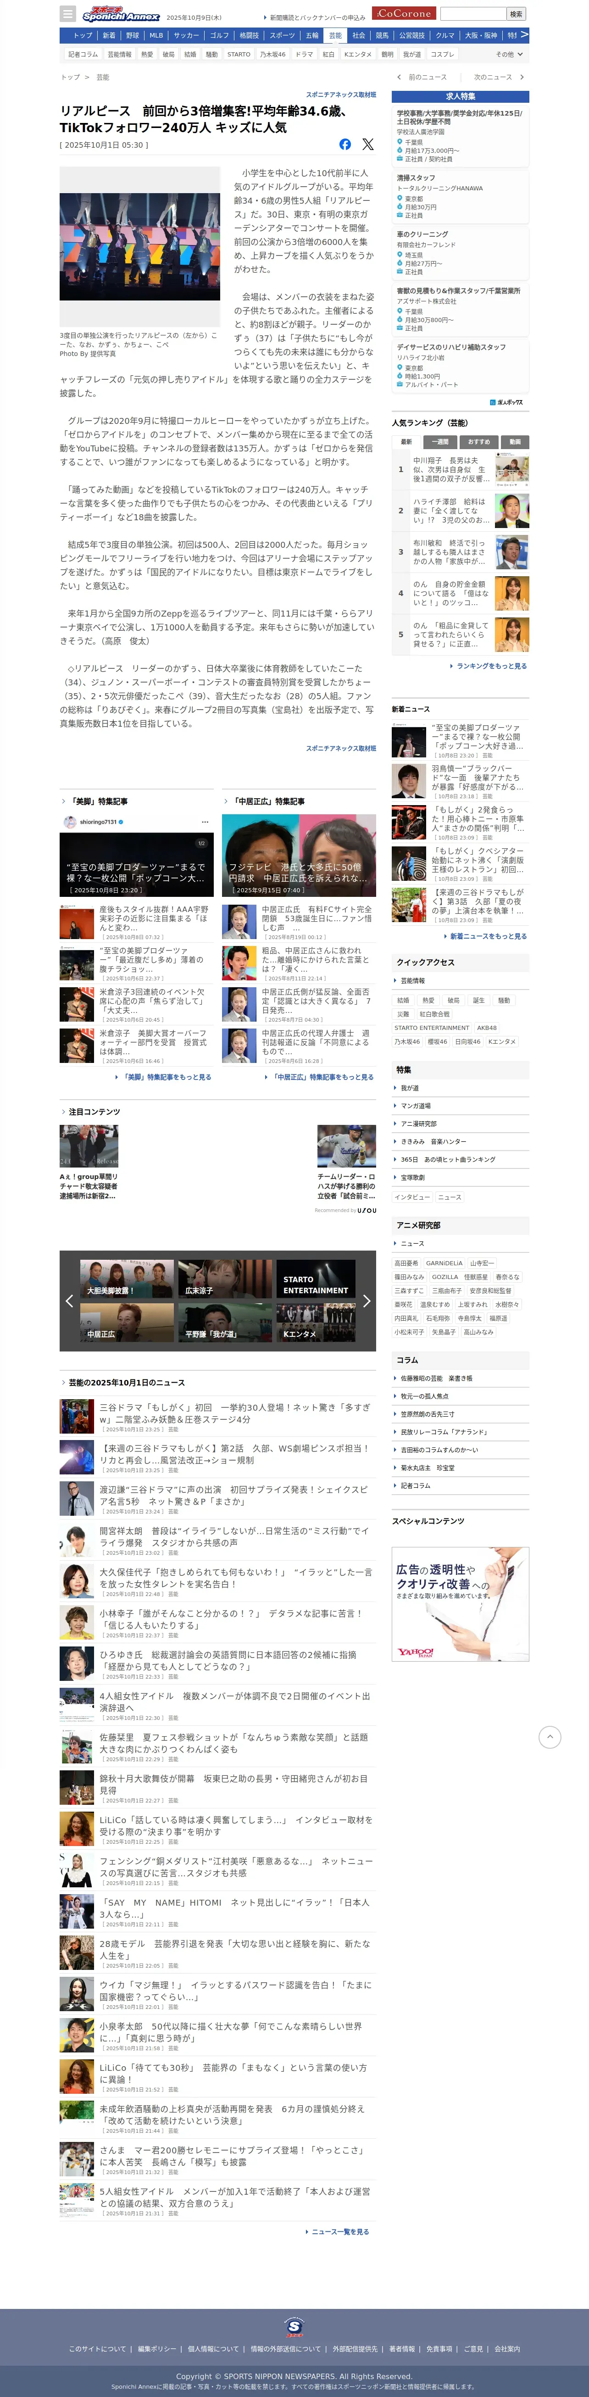Select the 芸能 navigation tab
The width and height of the screenshot is (589, 2397).
pyautogui.click(x=335, y=35)
